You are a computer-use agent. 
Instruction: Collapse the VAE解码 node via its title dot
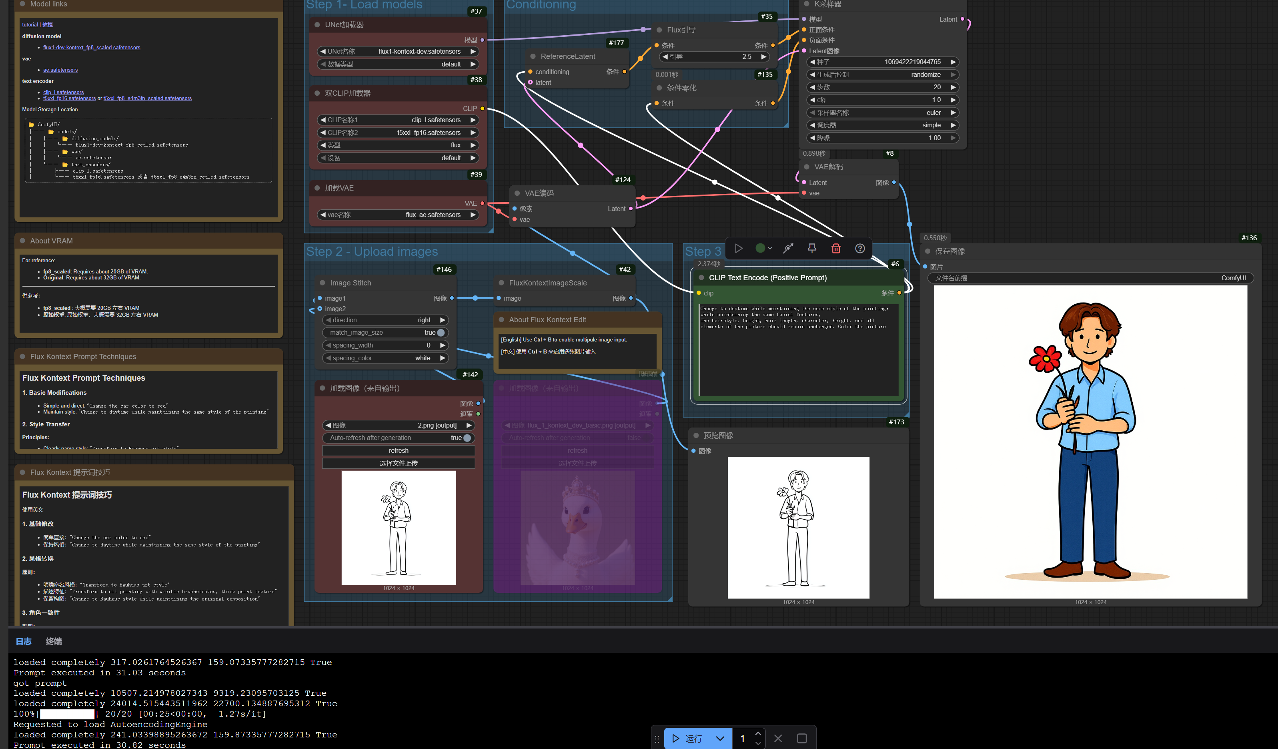pos(806,167)
